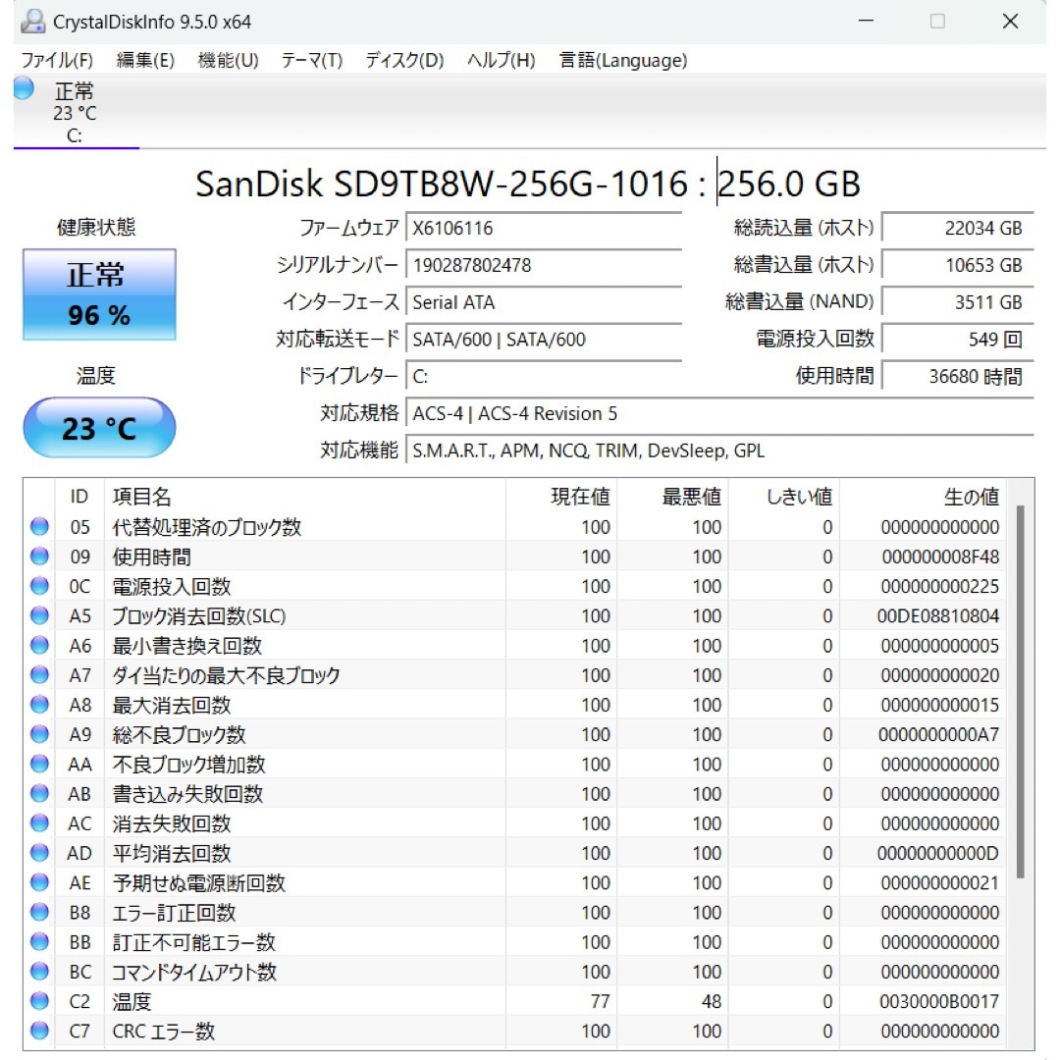
Task: Select the 予期せぬ電源断回数 row name
Action: (198, 883)
